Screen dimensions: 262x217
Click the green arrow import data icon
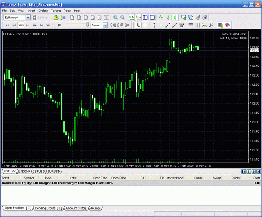pos(63,17)
